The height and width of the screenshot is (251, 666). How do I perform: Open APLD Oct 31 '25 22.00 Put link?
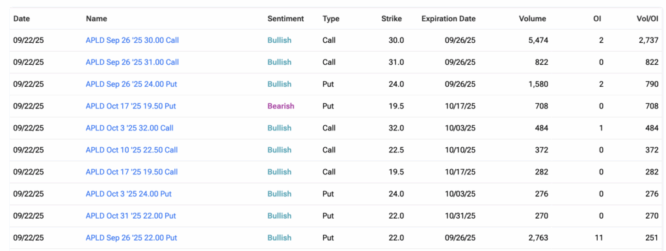[131, 216]
